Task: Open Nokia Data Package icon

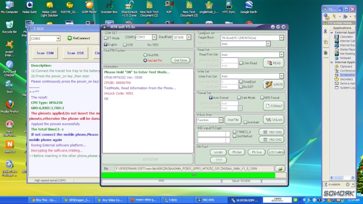Action: coord(10,168)
